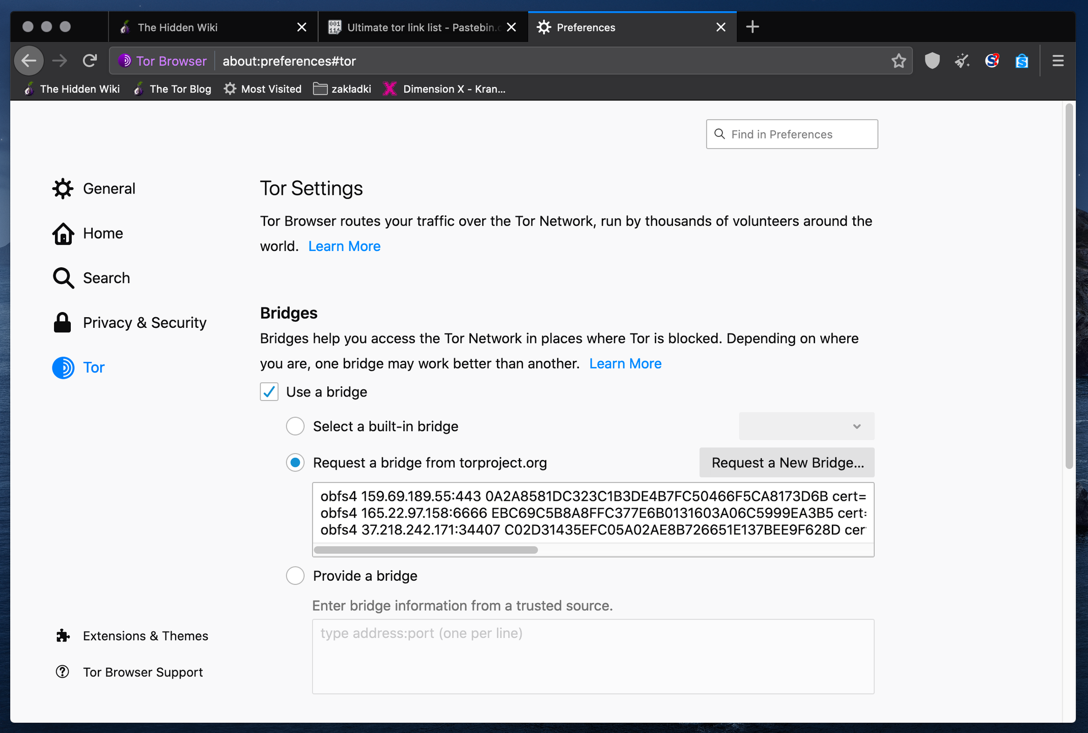Click the reload page icon
This screenshot has width=1088, height=733.
[90, 61]
